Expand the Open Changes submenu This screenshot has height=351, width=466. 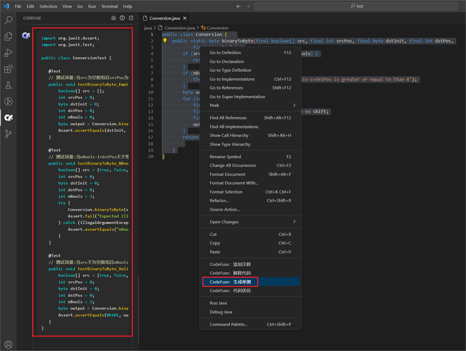pyautogui.click(x=250, y=222)
